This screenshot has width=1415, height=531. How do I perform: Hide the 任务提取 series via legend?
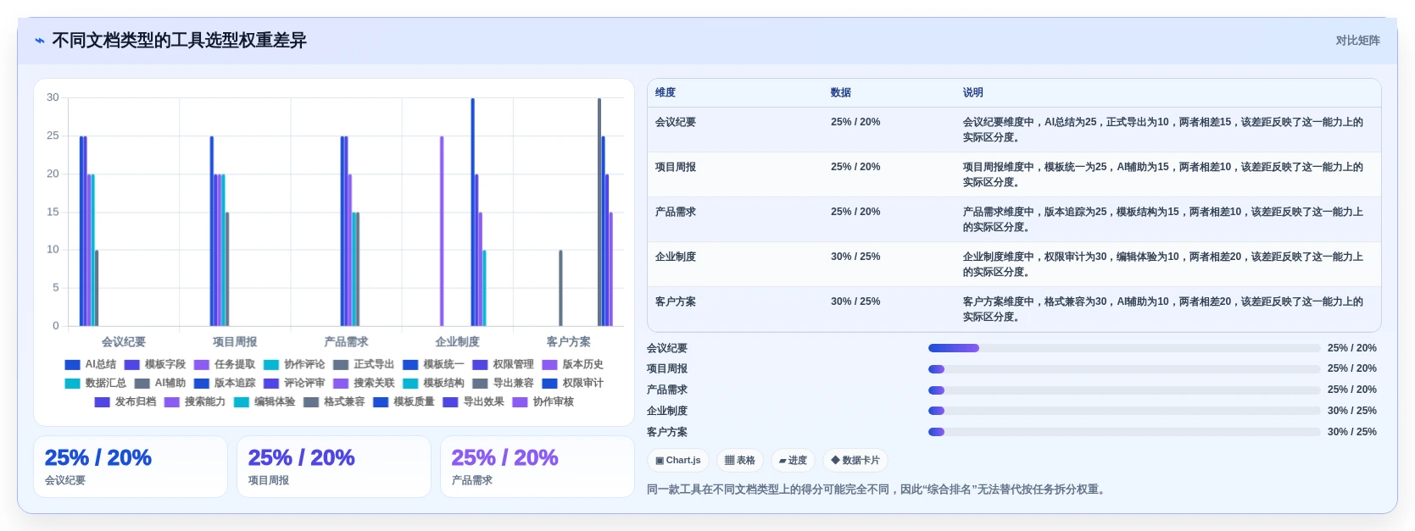224,365
